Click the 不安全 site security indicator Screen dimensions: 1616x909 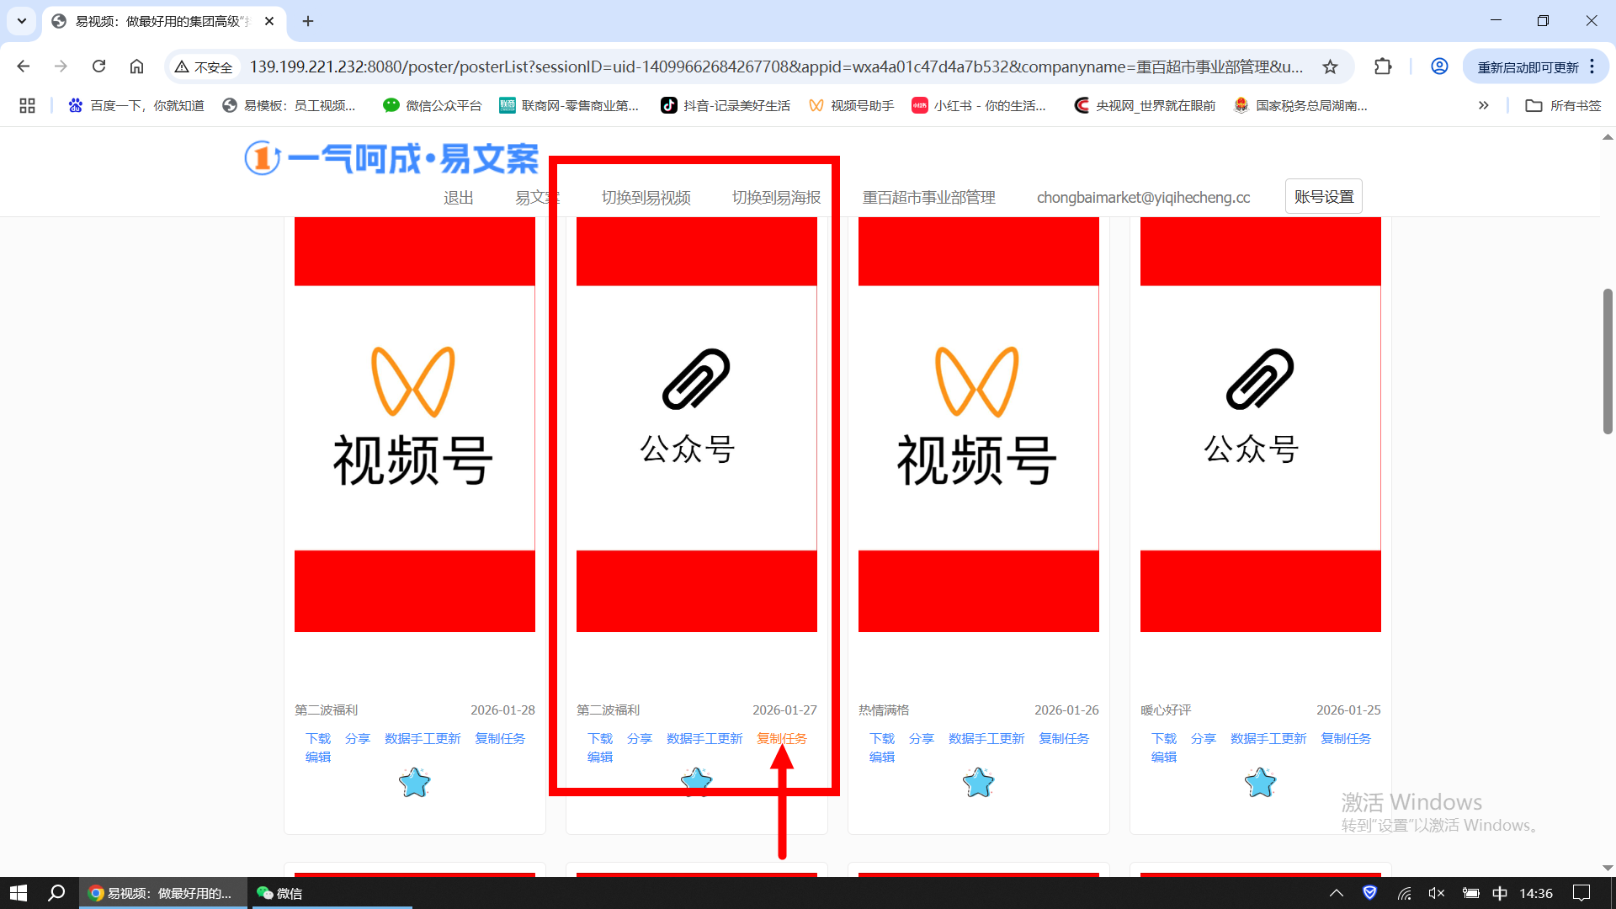point(205,66)
